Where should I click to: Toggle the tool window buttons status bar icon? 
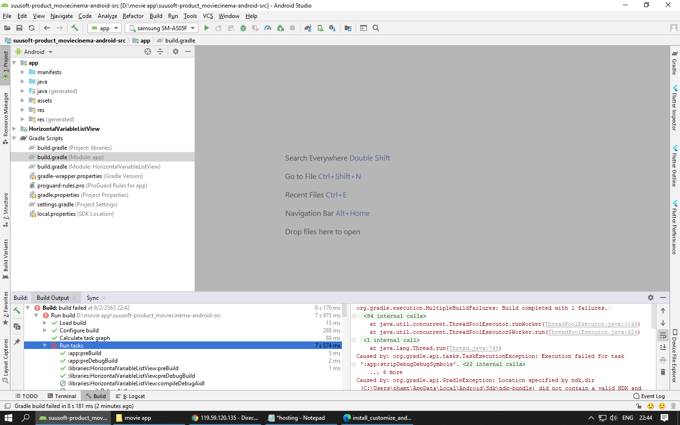[8, 406]
